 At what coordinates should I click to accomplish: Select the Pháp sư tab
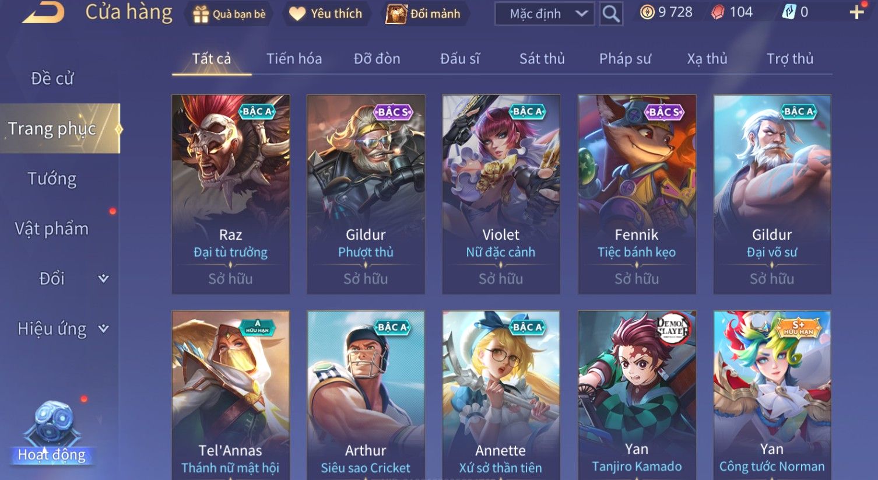click(x=625, y=58)
